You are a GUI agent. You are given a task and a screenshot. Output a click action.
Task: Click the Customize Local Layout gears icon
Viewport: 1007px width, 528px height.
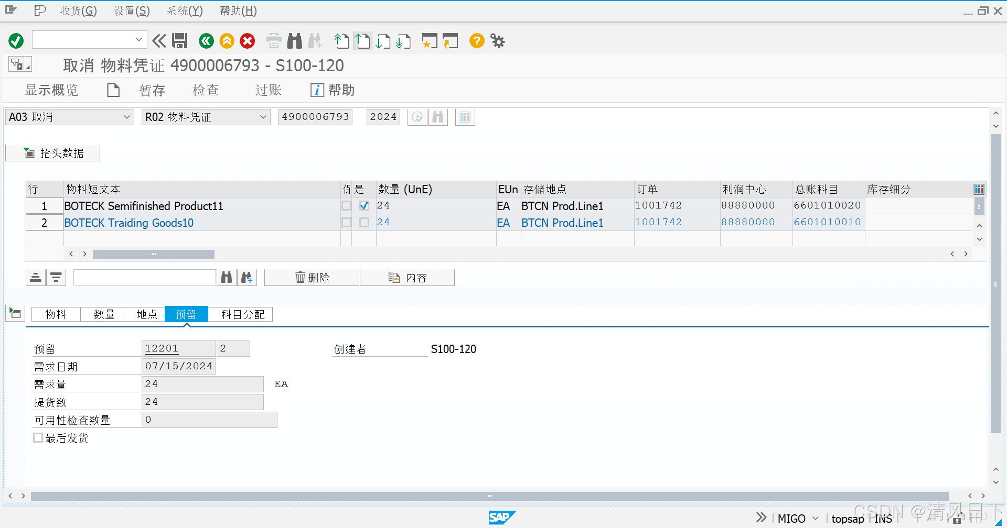(497, 41)
